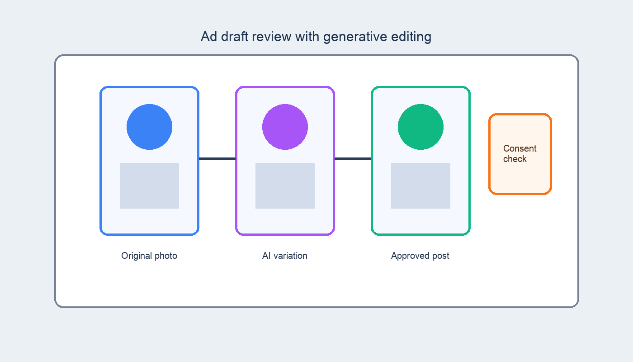Screen dimensions: 633x362
Task: Click the Approved post label
Action: (x=420, y=256)
